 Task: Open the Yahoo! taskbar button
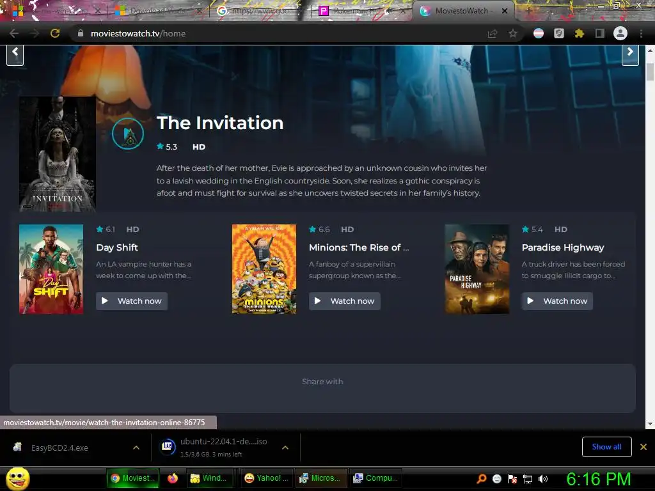coord(267,478)
